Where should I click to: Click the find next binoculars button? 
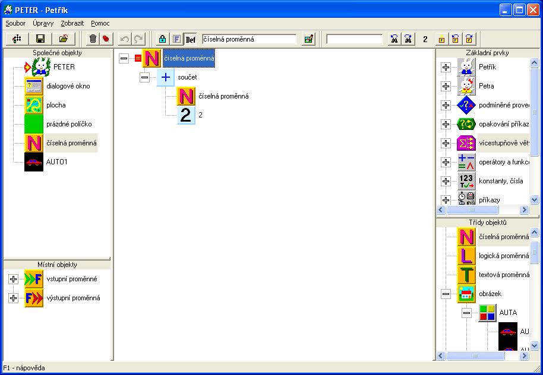(408, 39)
